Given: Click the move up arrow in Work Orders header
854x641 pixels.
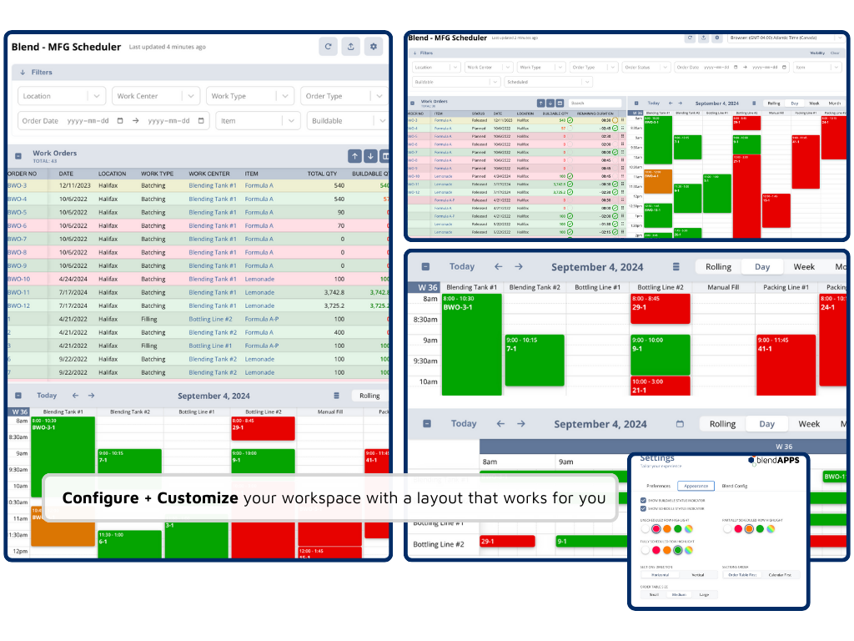Looking at the screenshot, I should [355, 156].
